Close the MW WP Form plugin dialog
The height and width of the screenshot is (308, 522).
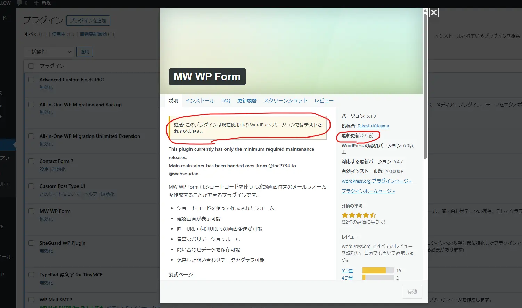[x=433, y=13]
